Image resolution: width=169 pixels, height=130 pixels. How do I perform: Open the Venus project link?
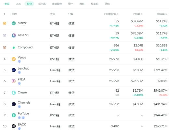coord(22,57)
